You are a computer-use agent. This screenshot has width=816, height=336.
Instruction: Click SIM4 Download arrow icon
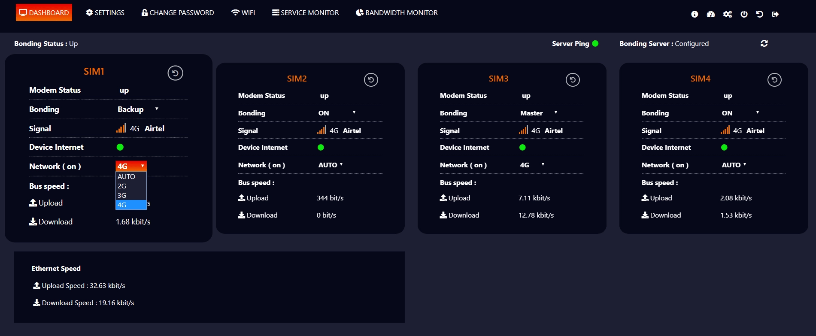coord(645,215)
